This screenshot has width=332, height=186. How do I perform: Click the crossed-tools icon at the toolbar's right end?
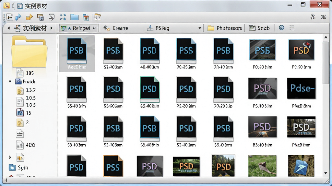pos(323,17)
